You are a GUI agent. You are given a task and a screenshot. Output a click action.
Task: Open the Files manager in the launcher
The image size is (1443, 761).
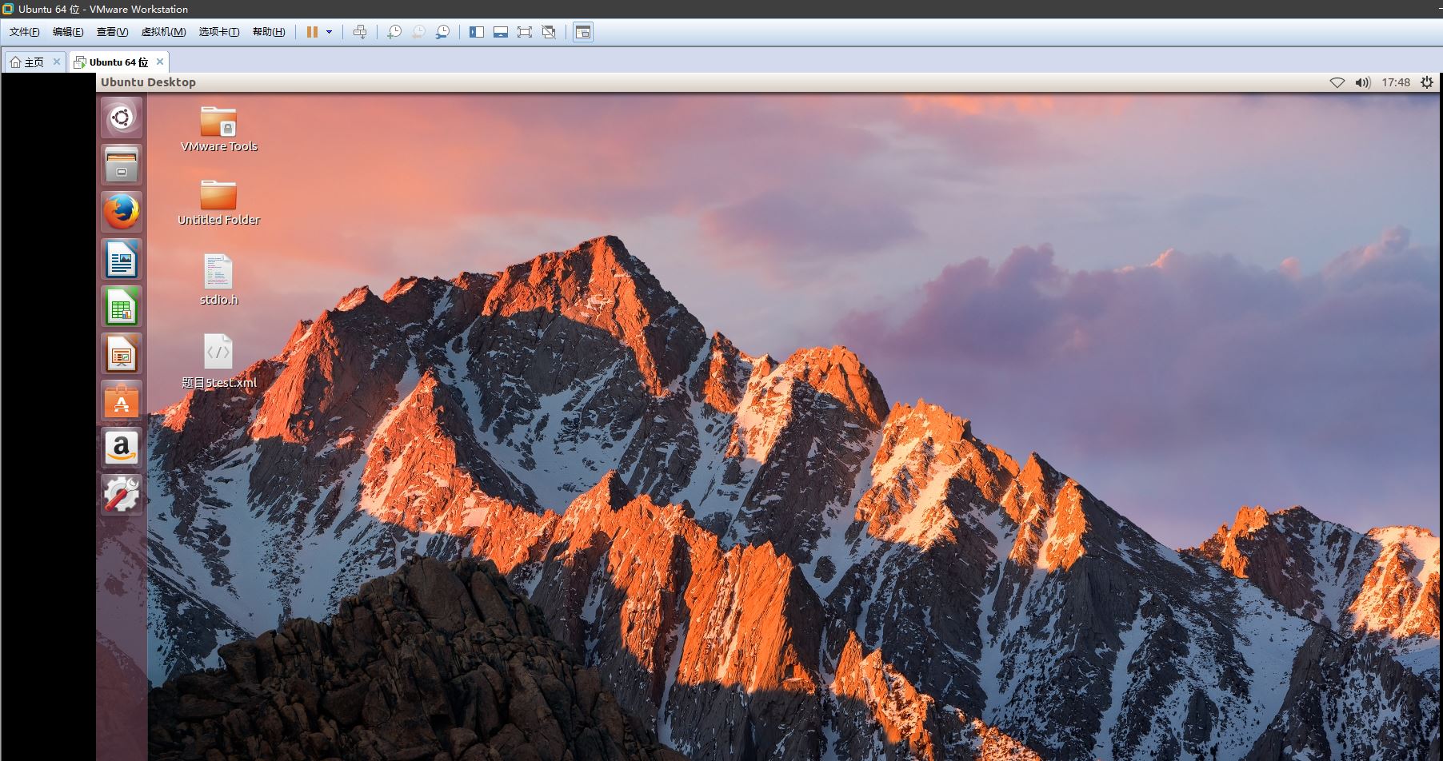pos(122,165)
